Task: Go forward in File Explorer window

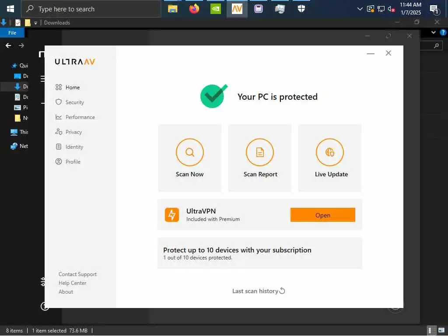Action: [21, 45]
